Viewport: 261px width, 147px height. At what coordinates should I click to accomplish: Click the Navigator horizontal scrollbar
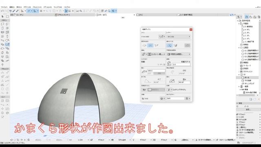pos(247,95)
